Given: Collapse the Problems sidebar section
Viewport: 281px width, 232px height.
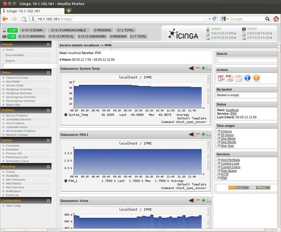Looking at the screenshot, I should 48,110.
